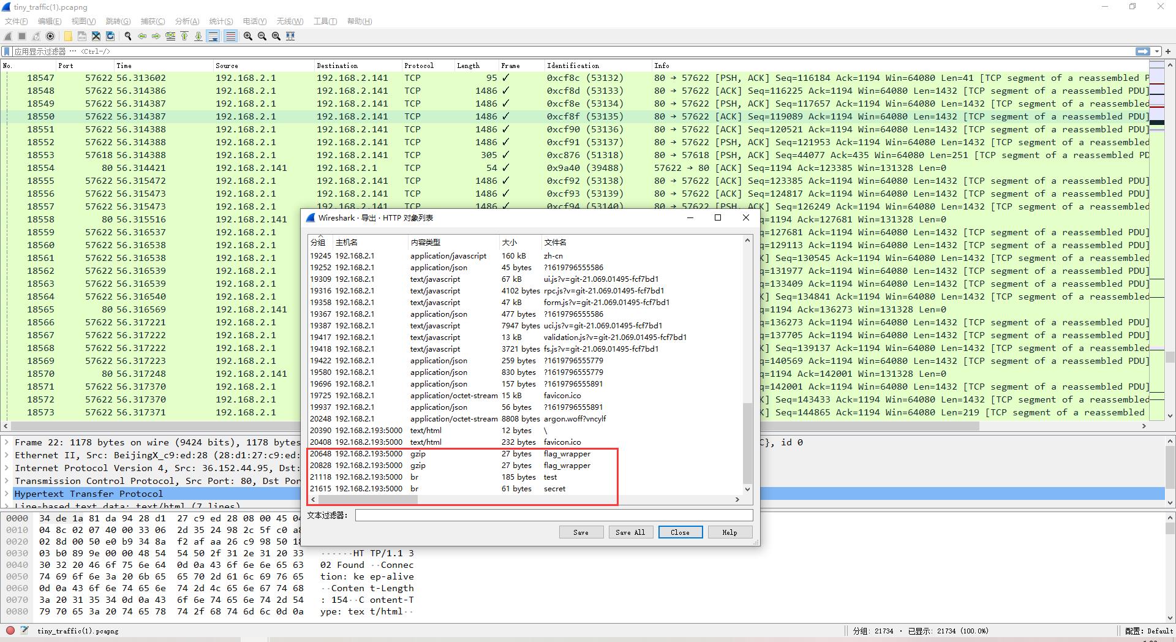Image resolution: width=1176 pixels, height=642 pixels.
Task: Open the display filter history dropdown
Action: pos(1156,51)
